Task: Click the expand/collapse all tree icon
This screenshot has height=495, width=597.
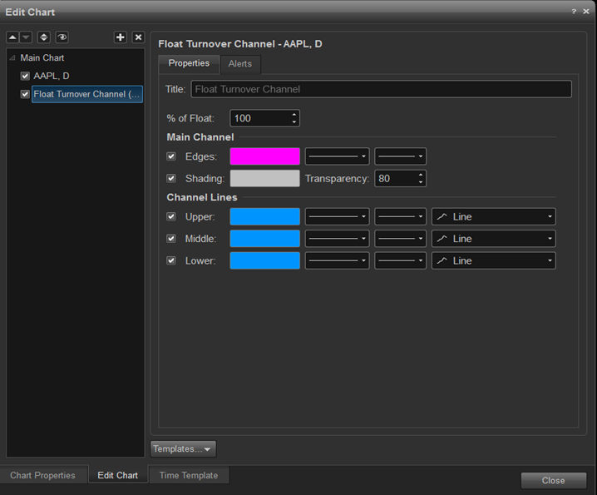Action: point(44,37)
